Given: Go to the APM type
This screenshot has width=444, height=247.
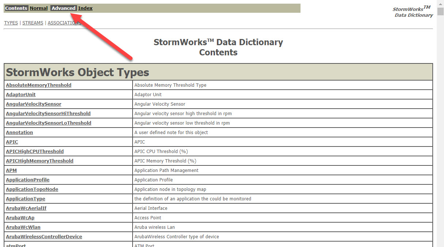Looking at the screenshot, I should 11,170.
